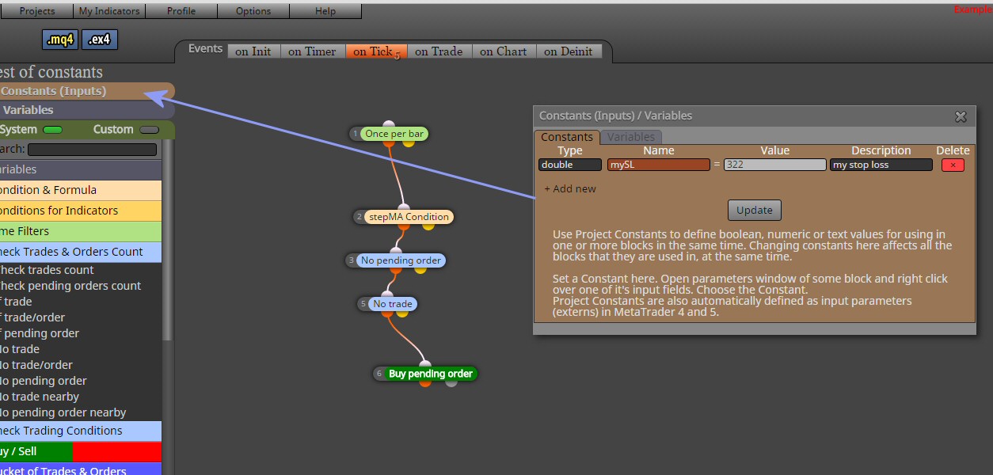The width and height of the screenshot is (993, 475).
Task: Click yellow output connector of 'Once per bar'
Action: [x=409, y=142]
